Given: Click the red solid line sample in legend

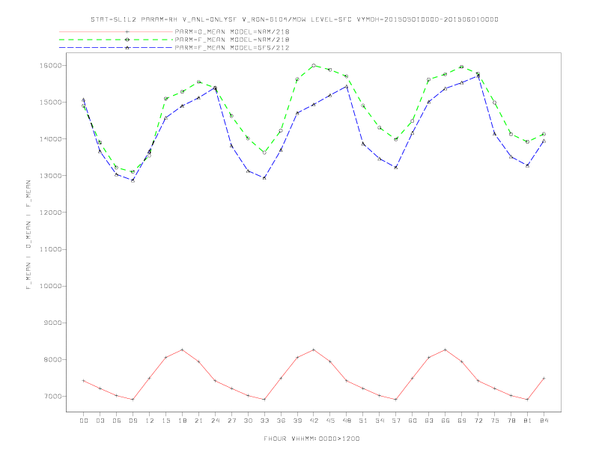Looking at the screenshot, I should click(116, 31).
